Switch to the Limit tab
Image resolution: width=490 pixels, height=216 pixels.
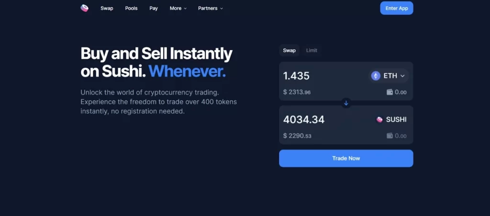point(312,50)
